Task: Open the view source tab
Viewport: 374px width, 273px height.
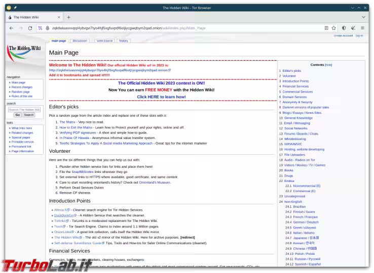Action: [104, 41]
